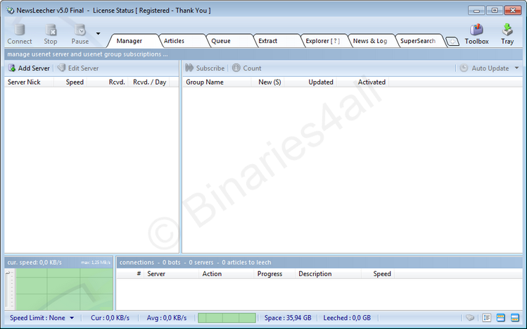Click the Pause toolbar icon
This screenshot has height=329, width=527.
coord(80,34)
